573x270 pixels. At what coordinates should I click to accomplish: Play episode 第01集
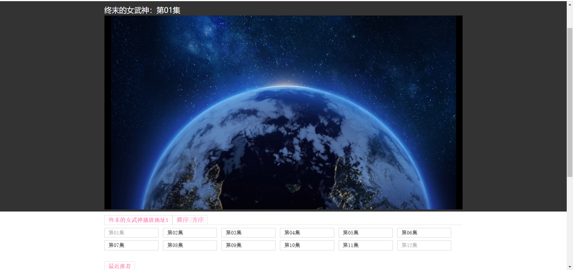131,233
